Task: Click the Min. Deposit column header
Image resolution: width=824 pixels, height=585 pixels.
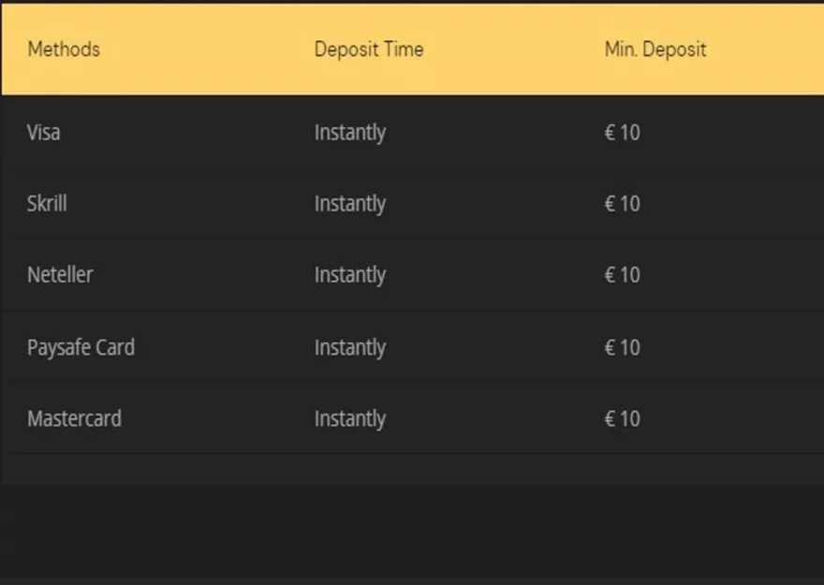Action: point(655,49)
